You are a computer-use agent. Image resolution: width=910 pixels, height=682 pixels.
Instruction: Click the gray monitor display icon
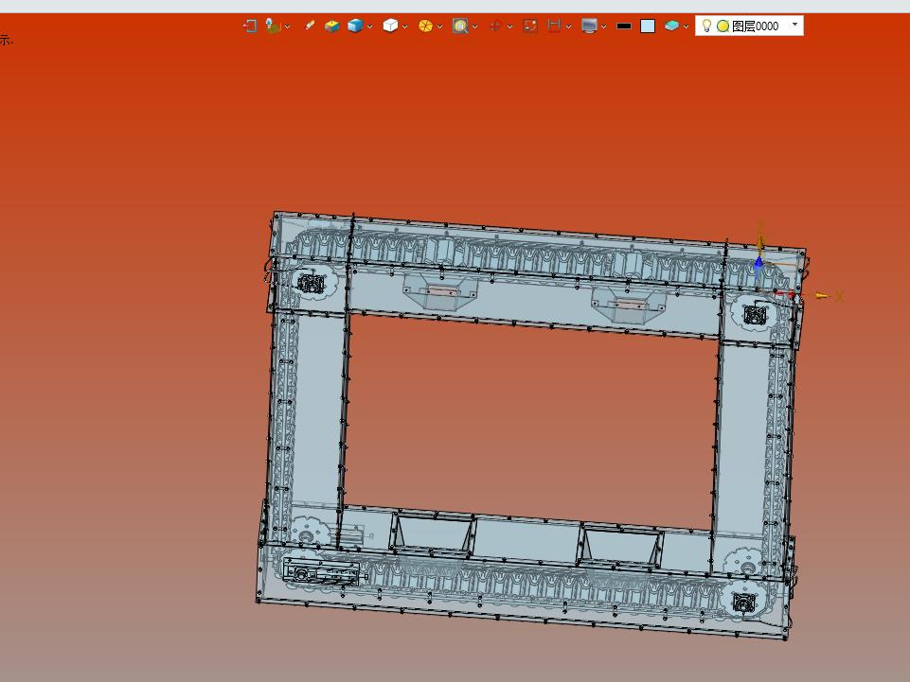(x=589, y=26)
